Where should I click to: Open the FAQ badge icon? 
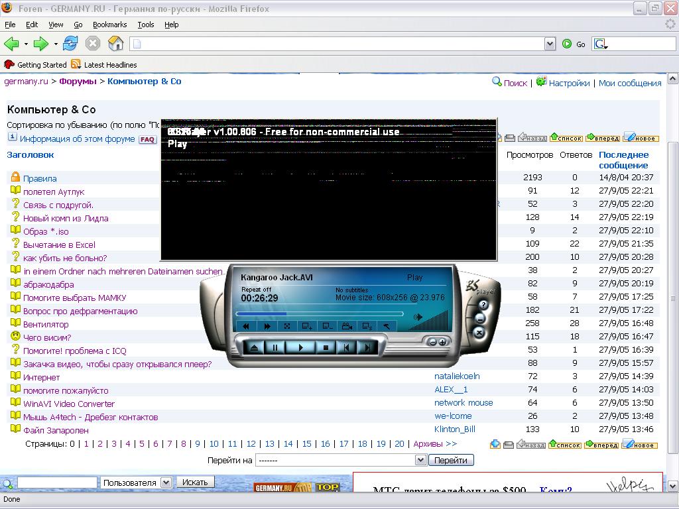(147, 139)
